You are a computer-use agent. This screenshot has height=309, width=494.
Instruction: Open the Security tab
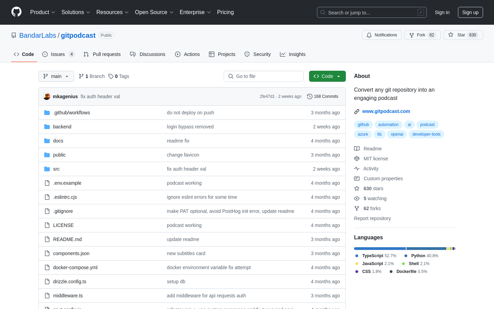(x=258, y=54)
